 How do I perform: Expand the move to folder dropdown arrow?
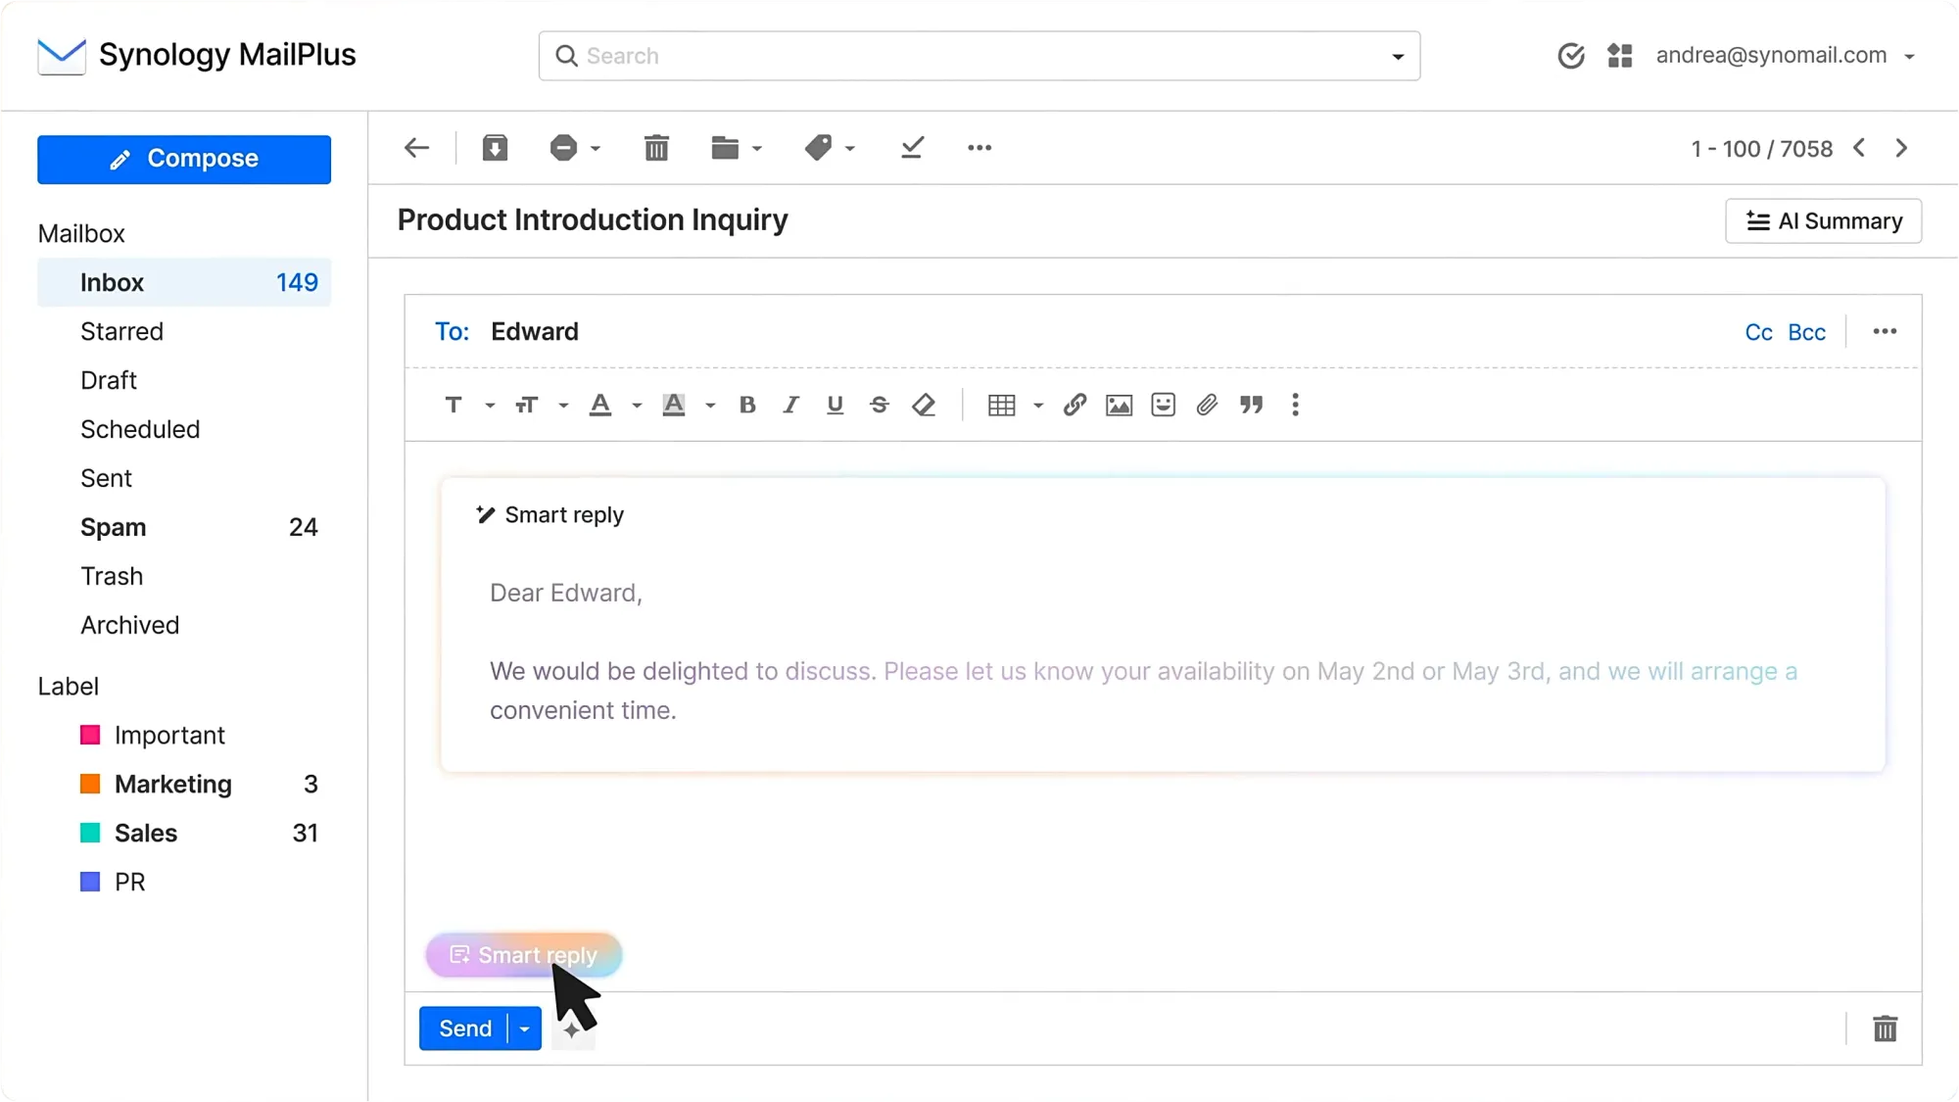coord(757,149)
